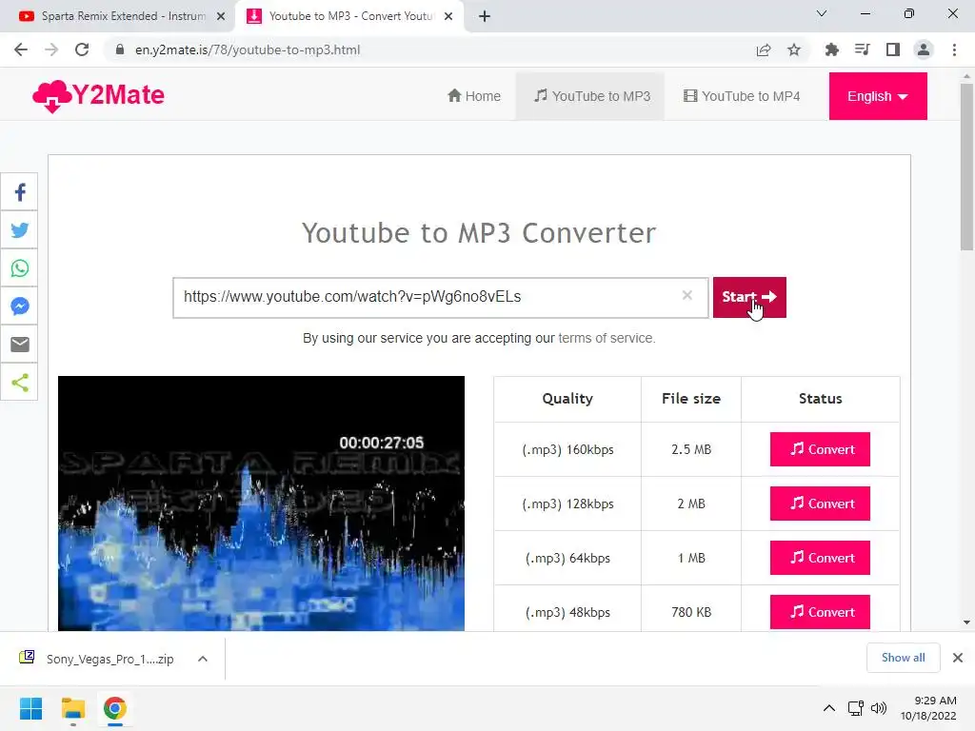The height and width of the screenshot is (731, 975).
Task: Click Chrome icon in taskbar
Action: pyautogui.click(x=114, y=708)
